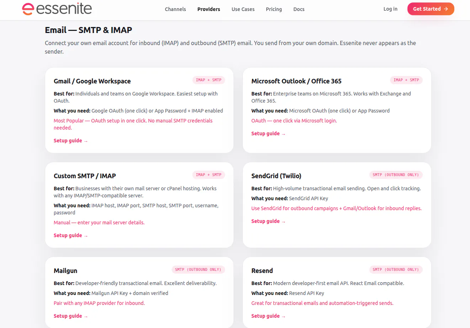Screen dimensions: 470x328
Task: Click SMTP (OUTBOUND ONLY) badge on Mailgun card
Action: coord(198,270)
